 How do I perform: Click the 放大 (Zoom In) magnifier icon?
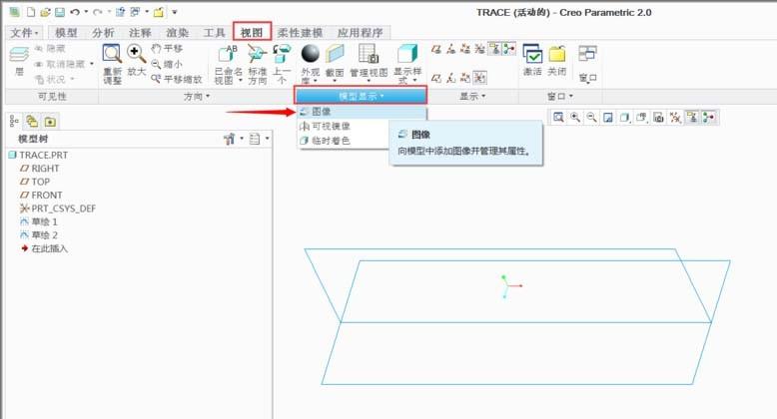[136, 55]
